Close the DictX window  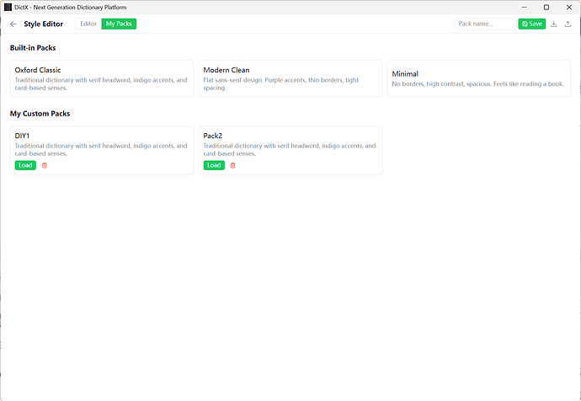coord(569,8)
